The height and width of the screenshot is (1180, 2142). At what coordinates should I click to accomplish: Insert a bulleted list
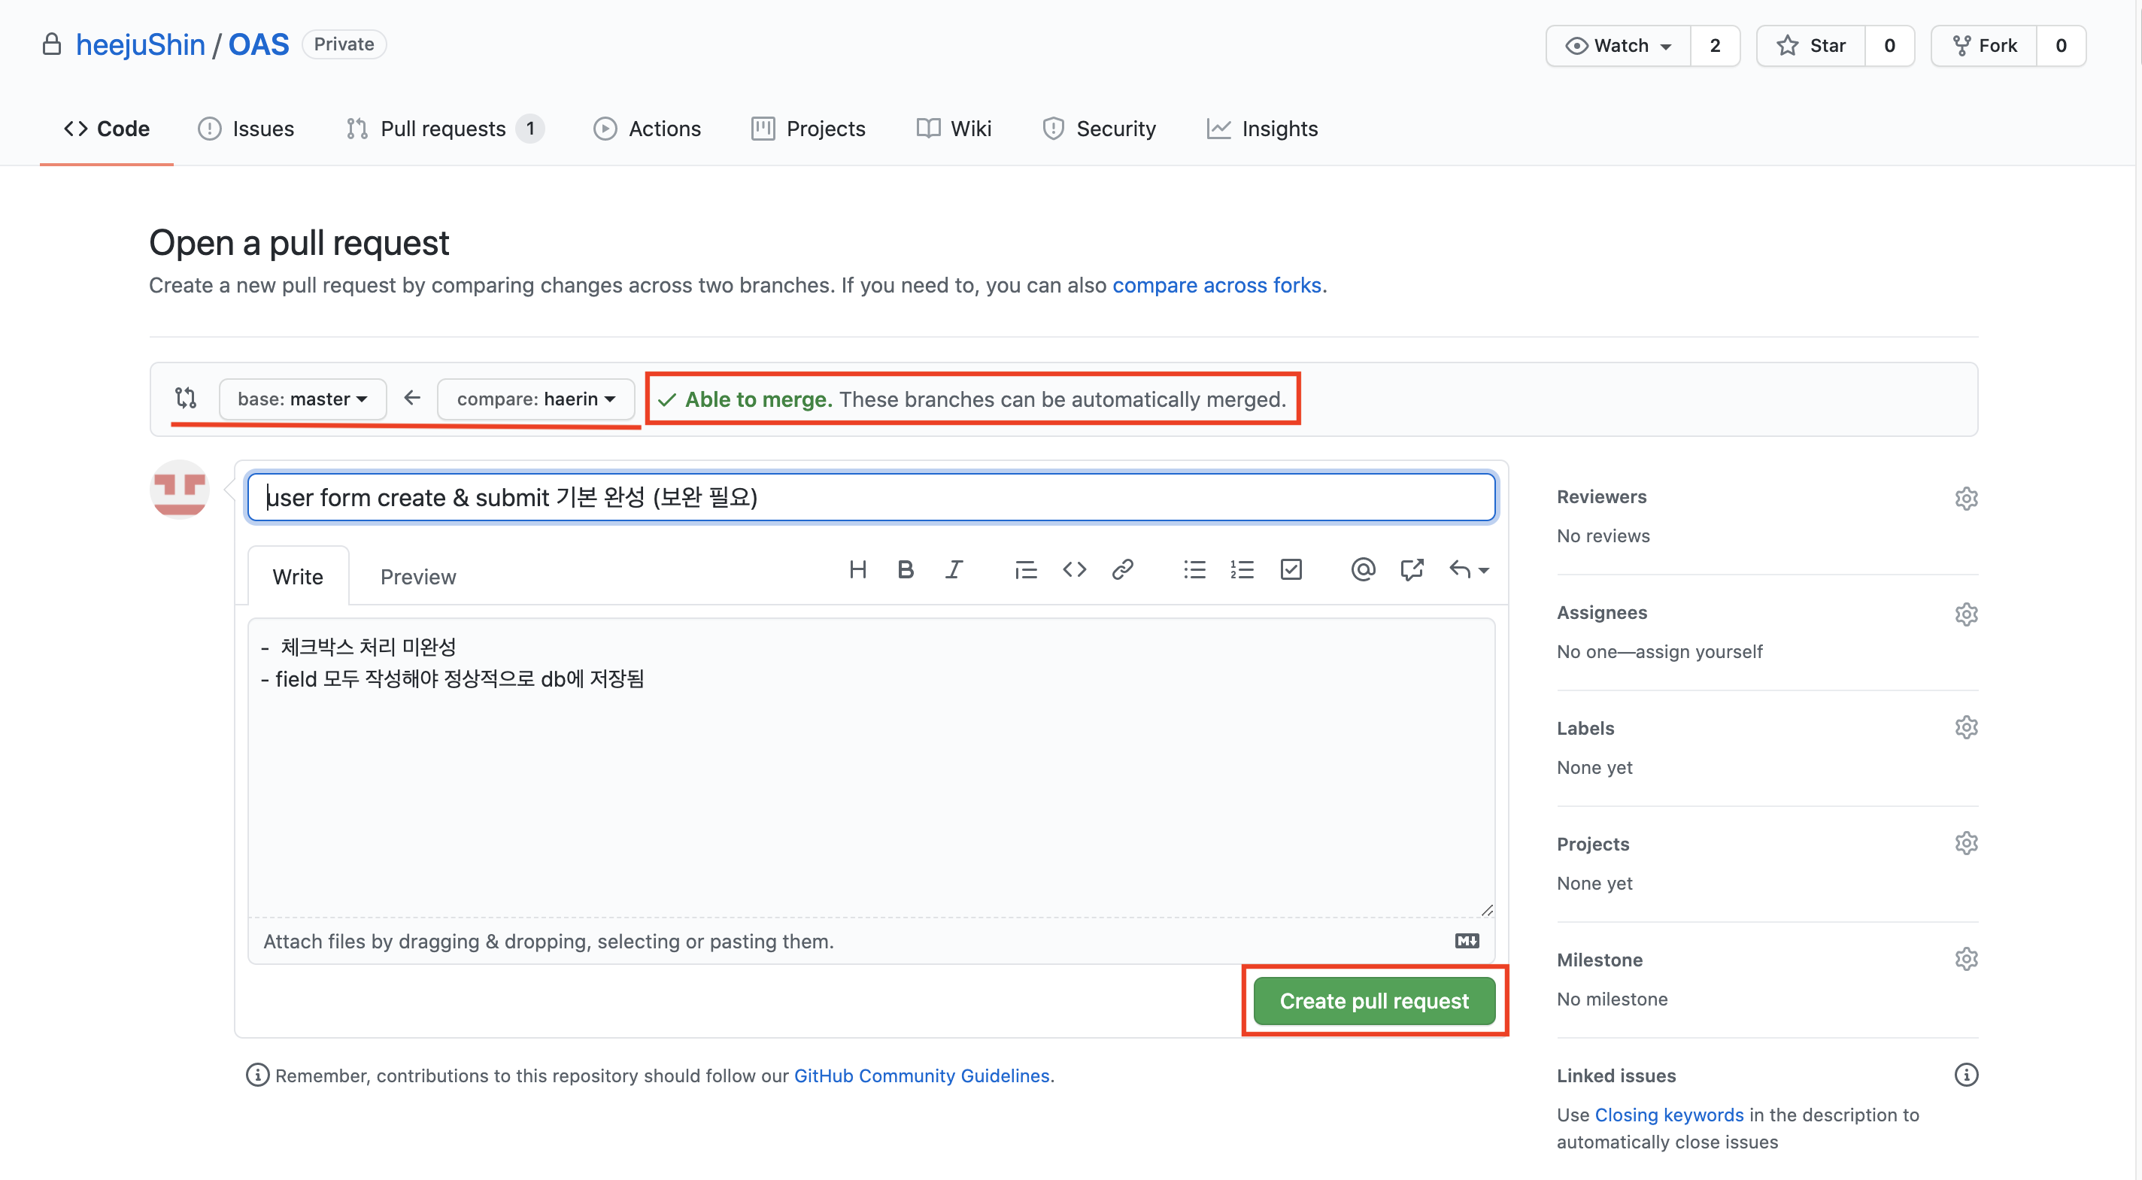pos(1194,569)
